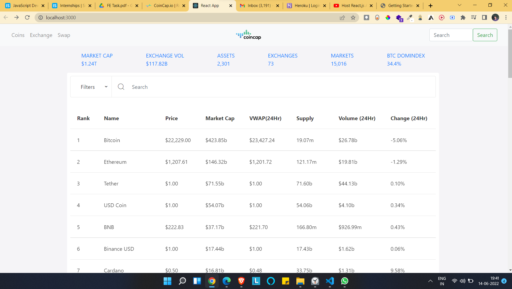Click the magnifier icon in the Filters bar

(x=121, y=87)
